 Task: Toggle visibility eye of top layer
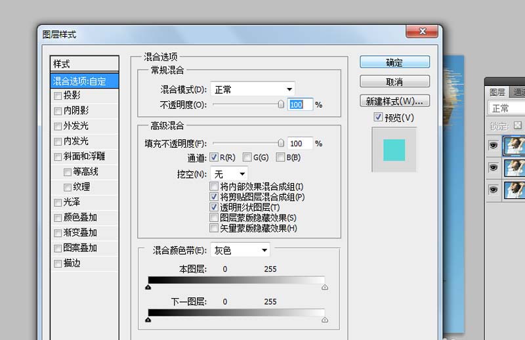[x=493, y=145]
